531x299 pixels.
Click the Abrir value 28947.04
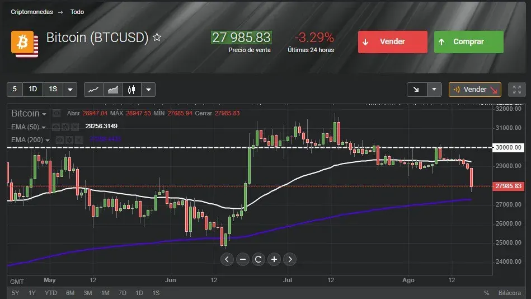(x=95, y=113)
